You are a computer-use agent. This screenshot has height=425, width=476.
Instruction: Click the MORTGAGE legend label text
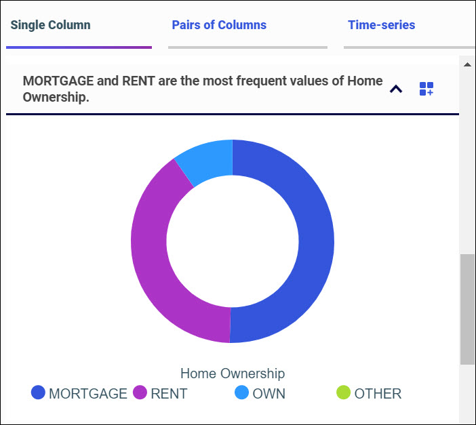(x=88, y=393)
